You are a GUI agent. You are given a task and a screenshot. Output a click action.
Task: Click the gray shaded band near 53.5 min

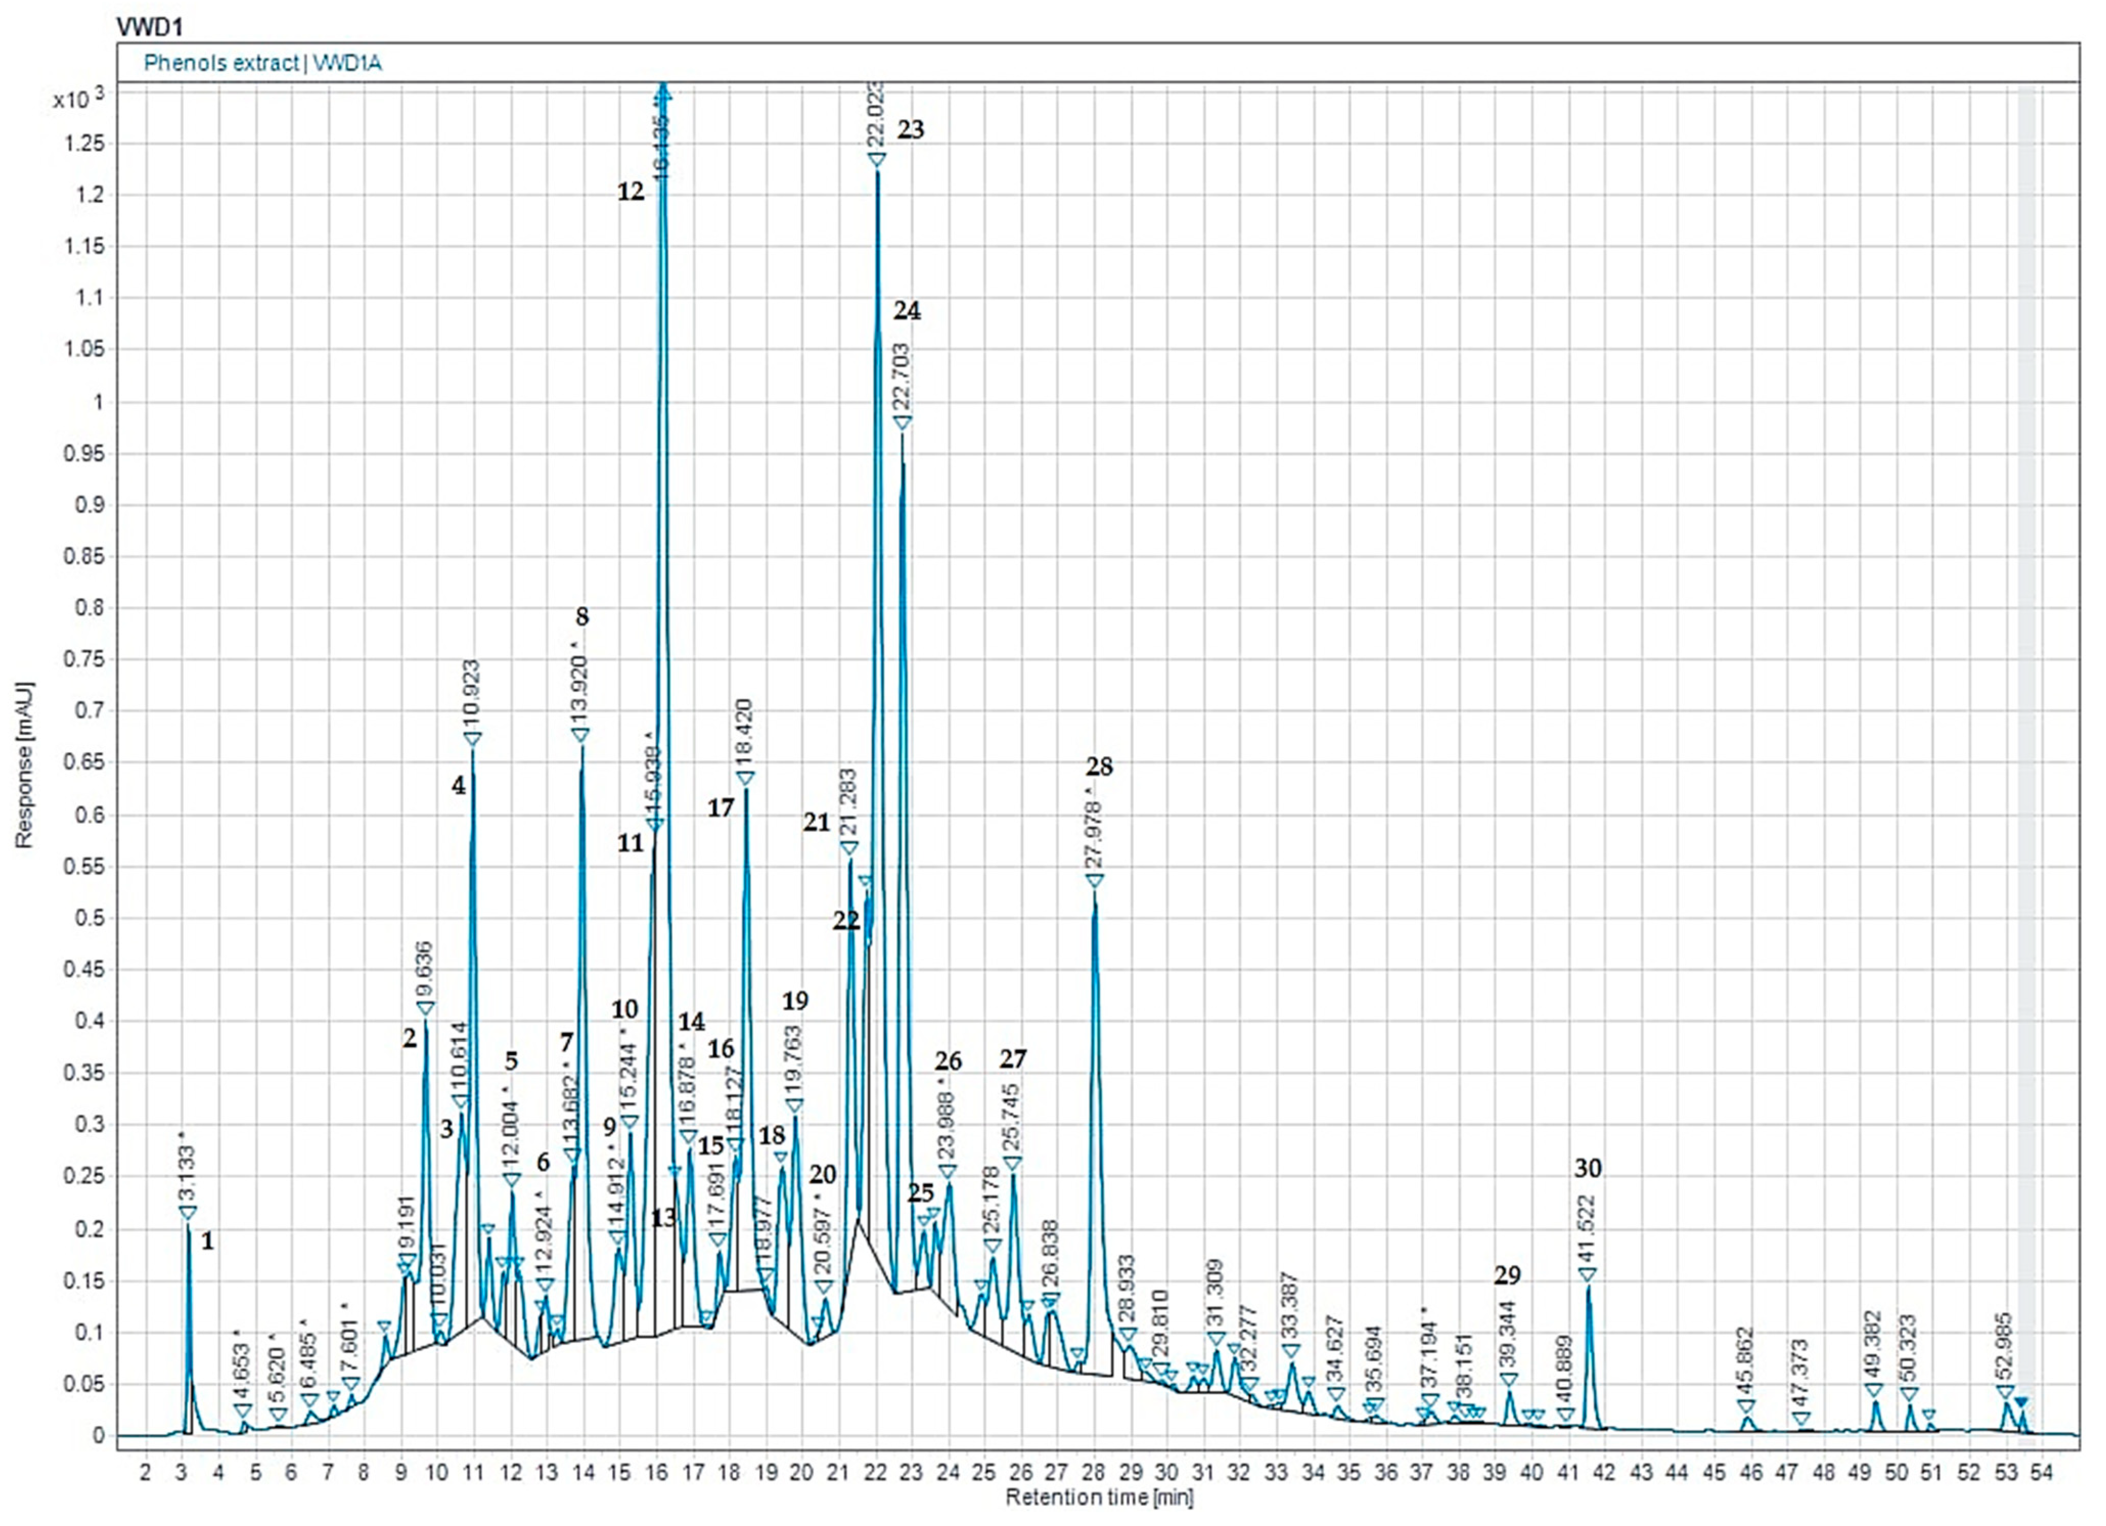coord(2026,743)
